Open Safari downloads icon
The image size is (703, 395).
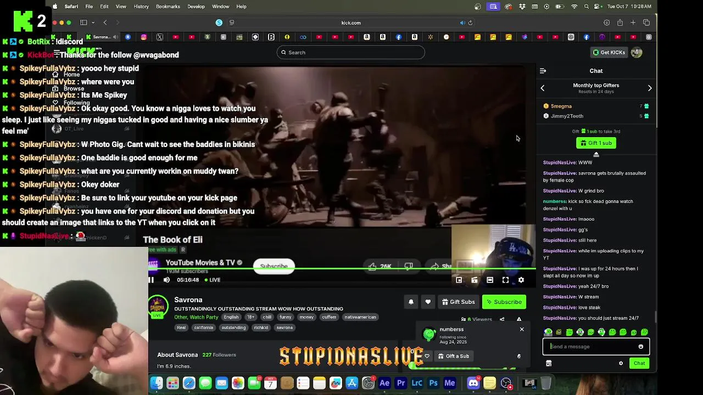(x=606, y=23)
